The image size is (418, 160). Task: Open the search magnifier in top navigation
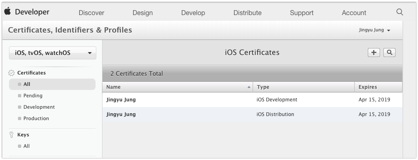point(400,12)
